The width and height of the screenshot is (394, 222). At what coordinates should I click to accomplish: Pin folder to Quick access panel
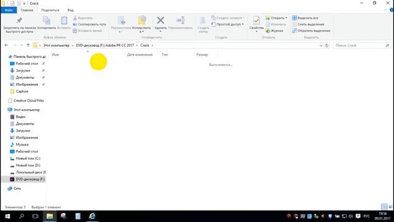[x=19, y=25]
